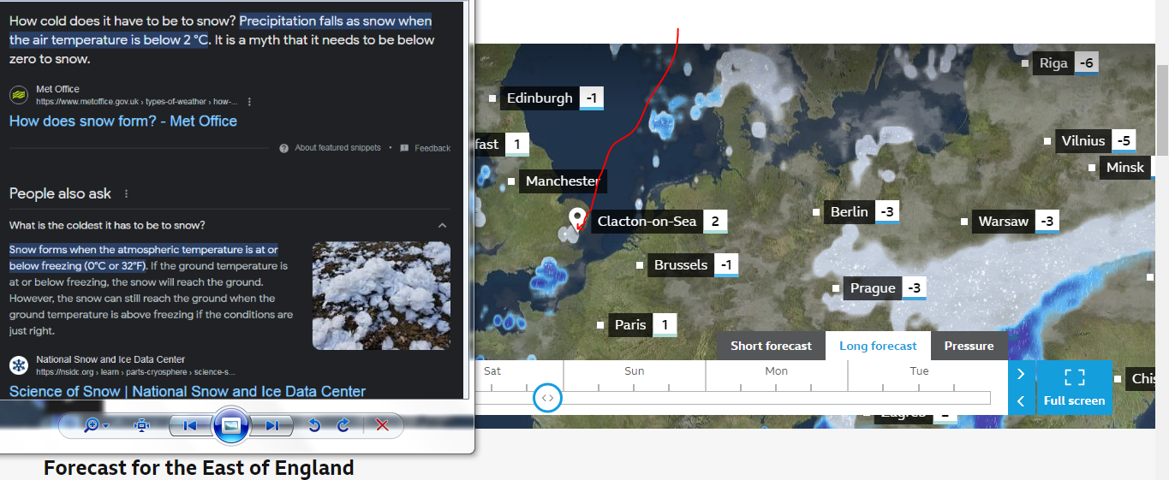Click the Met Office URL text
Viewport: 1169px width, 480px height.
click(137, 101)
